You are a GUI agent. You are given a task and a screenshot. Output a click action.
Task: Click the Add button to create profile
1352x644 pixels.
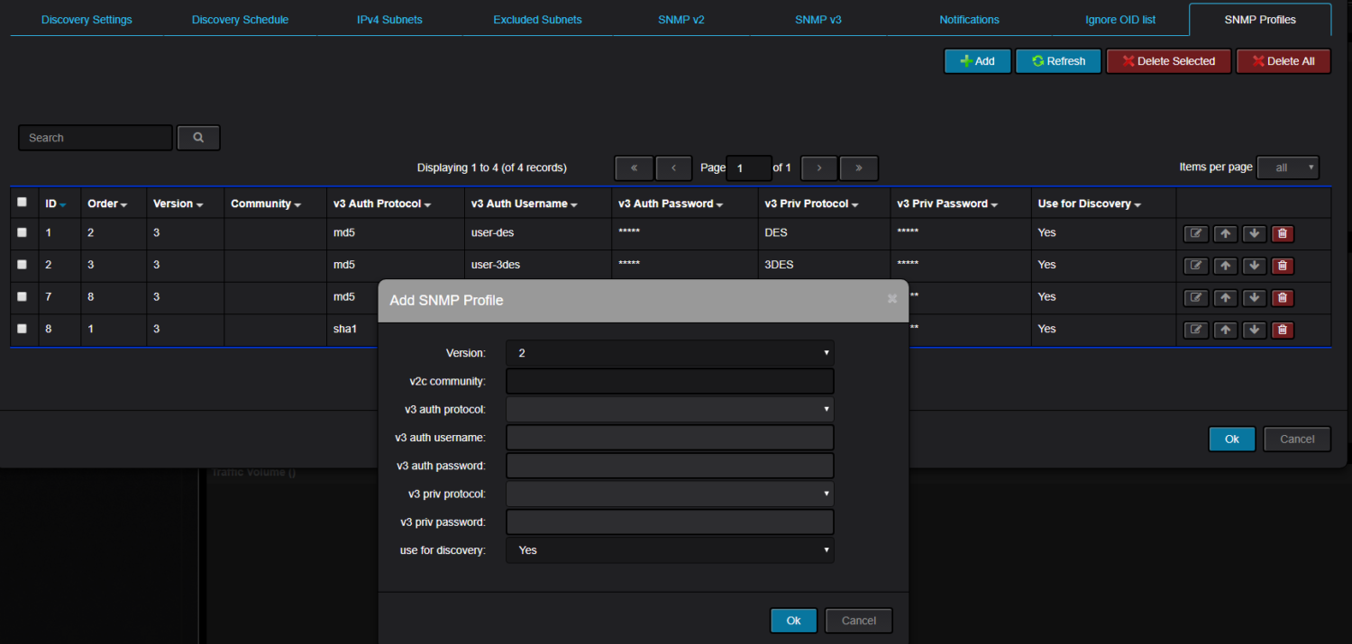977,61
